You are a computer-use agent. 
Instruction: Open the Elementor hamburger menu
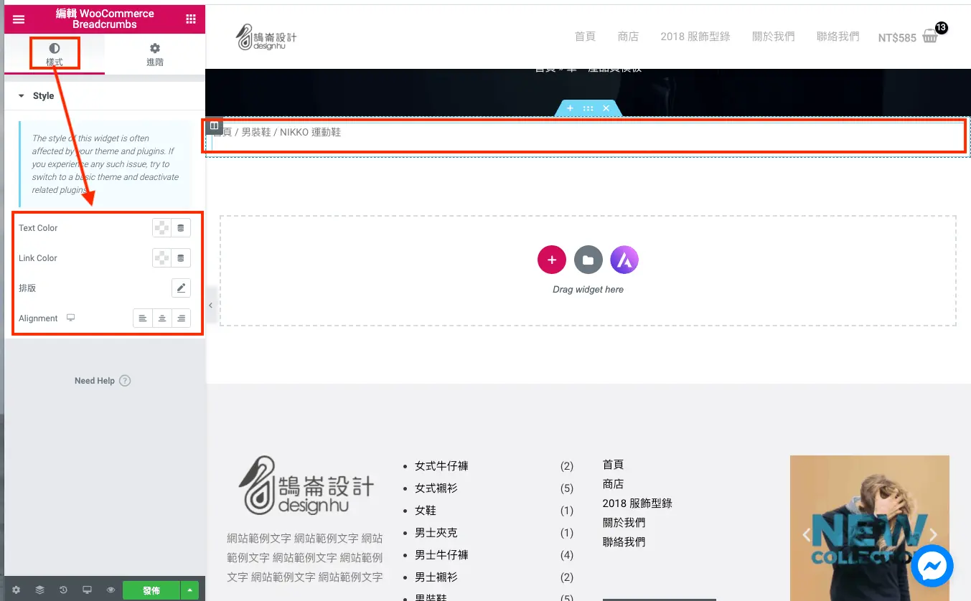(x=19, y=19)
